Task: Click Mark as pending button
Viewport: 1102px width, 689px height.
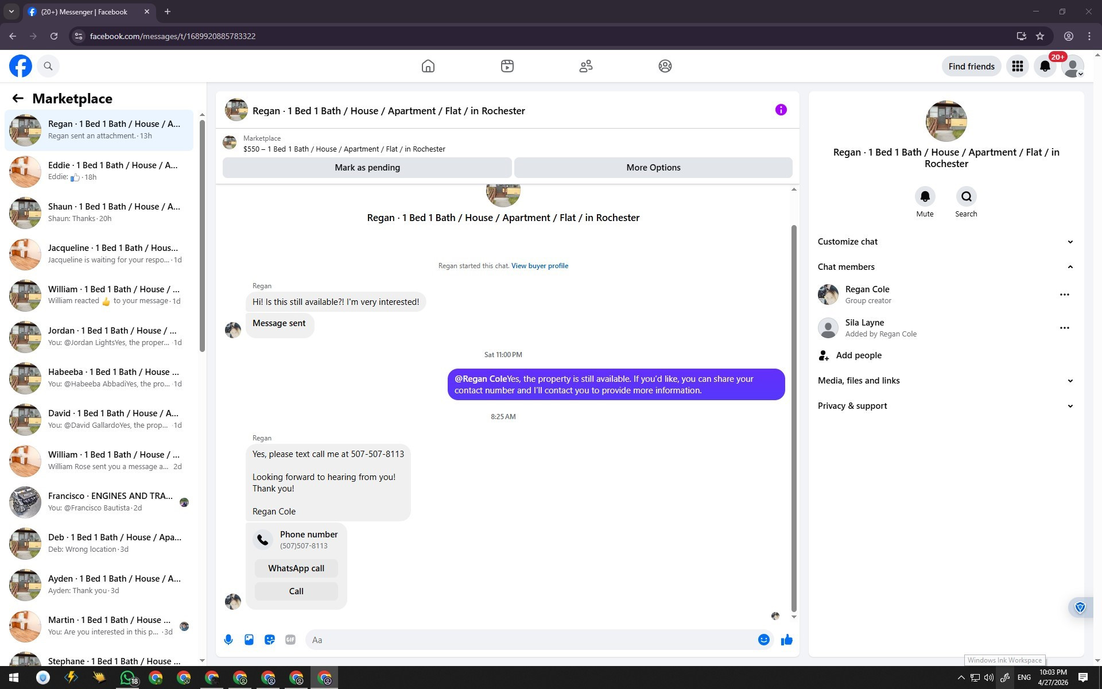Action: coord(367,168)
